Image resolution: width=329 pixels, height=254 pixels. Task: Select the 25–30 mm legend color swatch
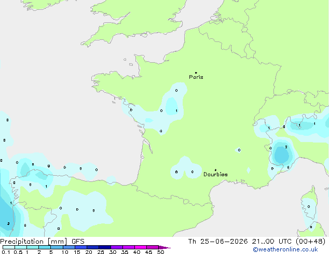point(104,247)
